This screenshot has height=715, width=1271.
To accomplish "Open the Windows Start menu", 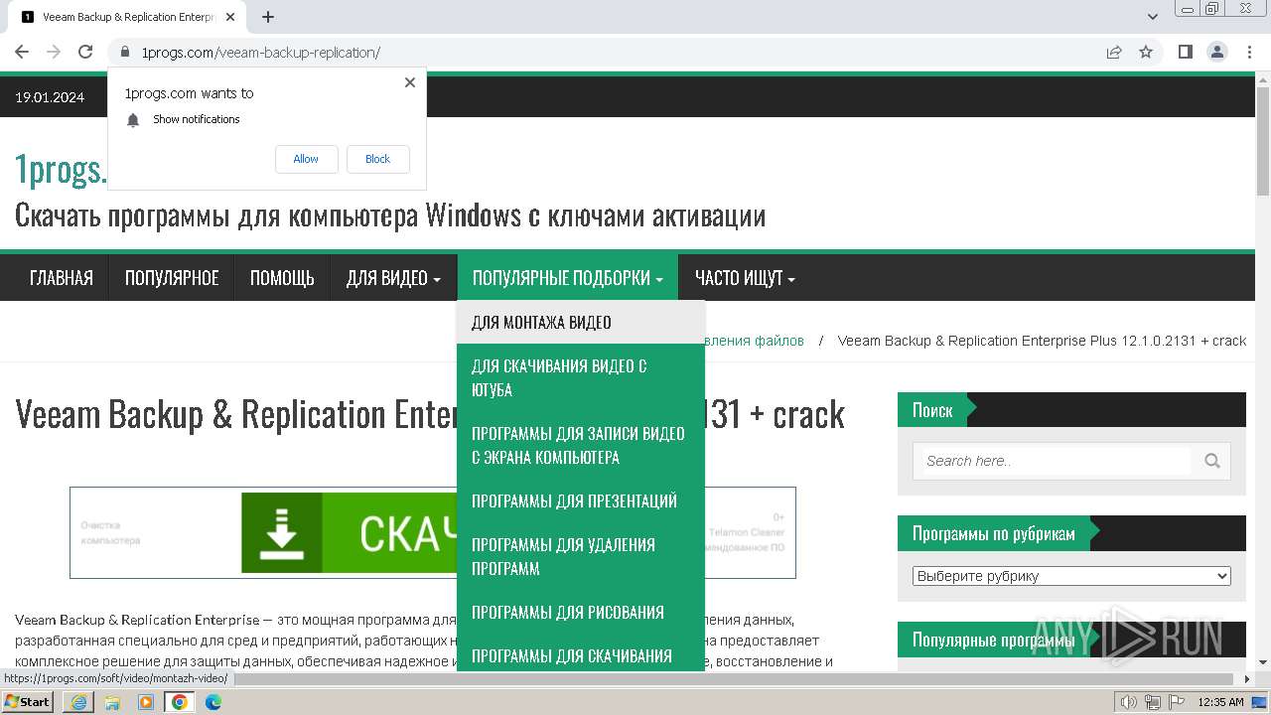I will [28, 701].
